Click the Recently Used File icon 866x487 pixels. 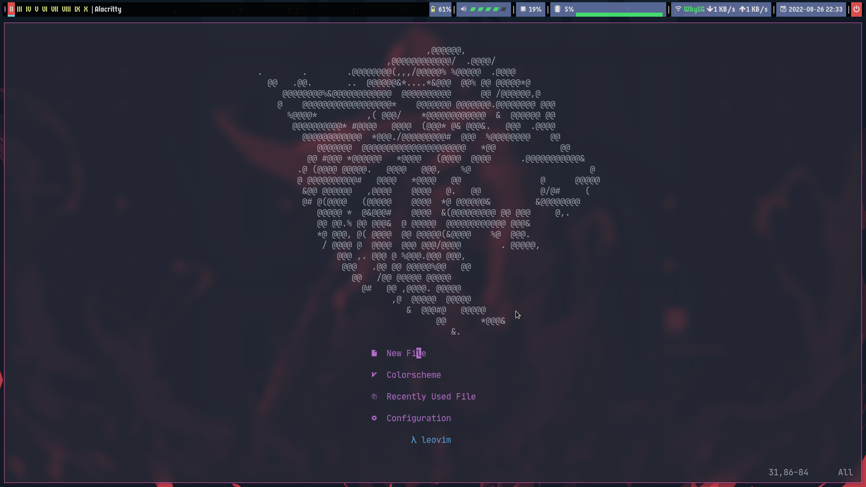click(374, 396)
